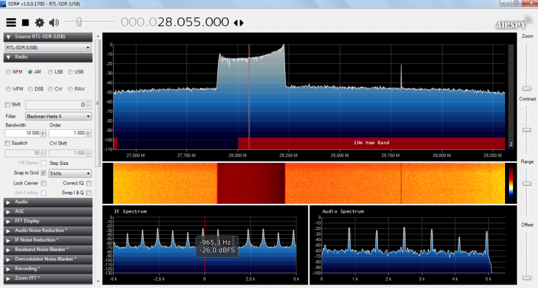Screen dimensions: 538x288
Task: Open the hamburger main menu
Action: 11,22
